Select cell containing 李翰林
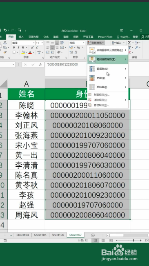The height and width of the screenshot is (266, 149). (x=26, y=115)
